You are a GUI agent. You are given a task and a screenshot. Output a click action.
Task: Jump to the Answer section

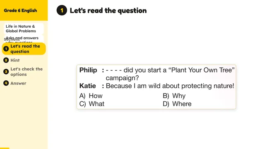pyautogui.click(x=18, y=83)
